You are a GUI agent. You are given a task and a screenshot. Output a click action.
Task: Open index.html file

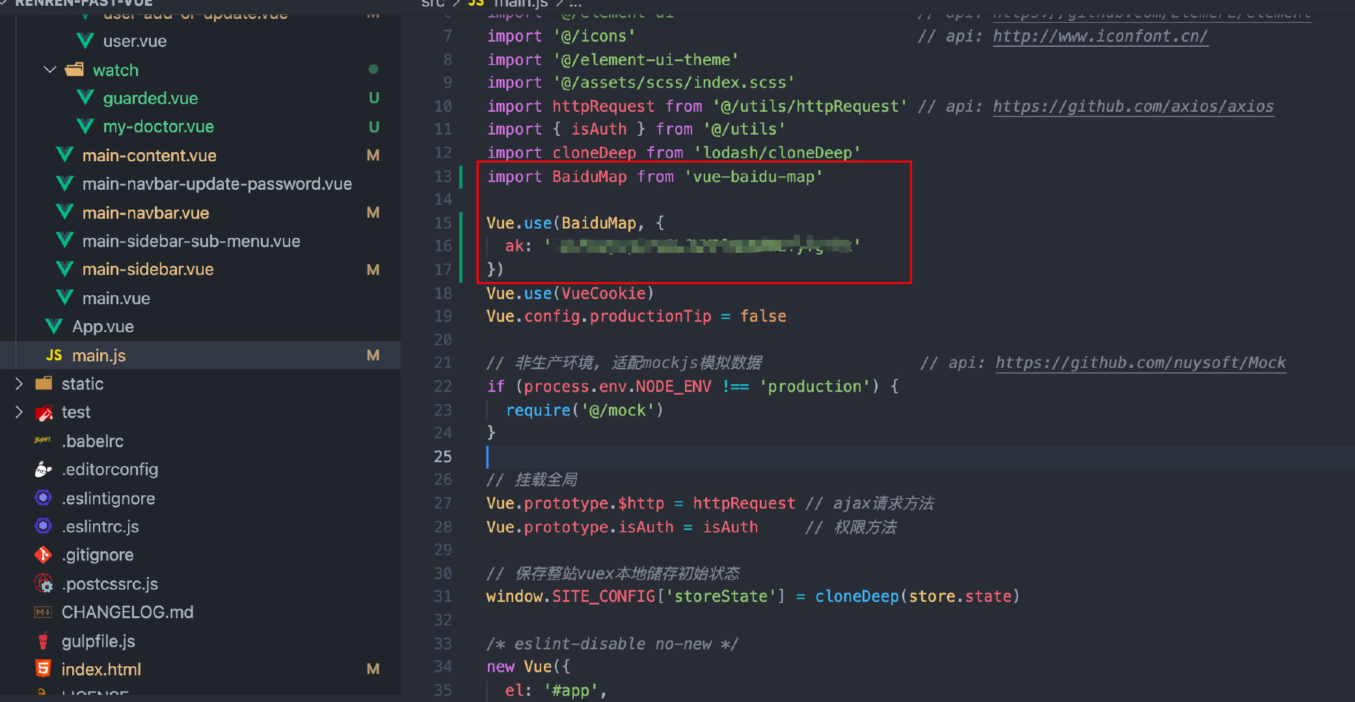coord(101,669)
